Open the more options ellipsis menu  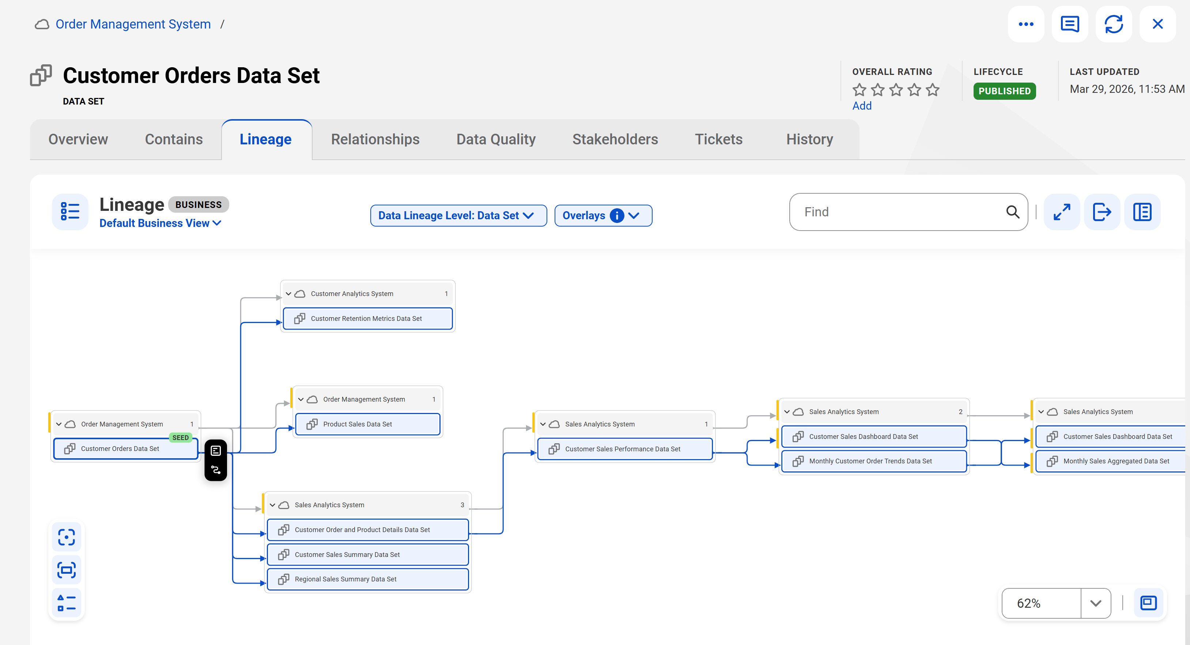(x=1025, y=24)
